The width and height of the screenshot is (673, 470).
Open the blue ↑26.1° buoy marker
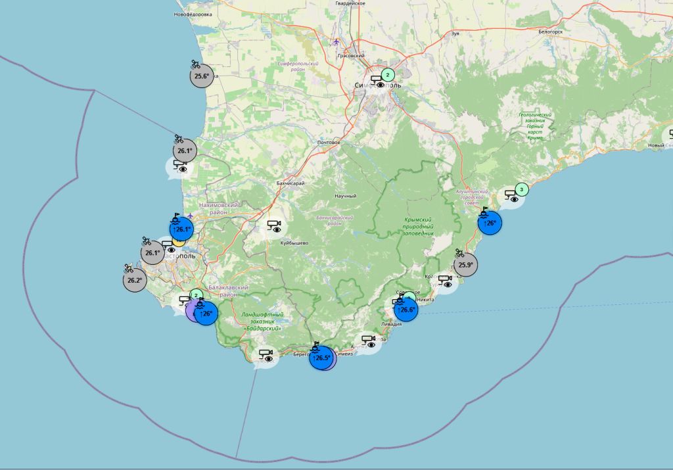click(181, 229)
